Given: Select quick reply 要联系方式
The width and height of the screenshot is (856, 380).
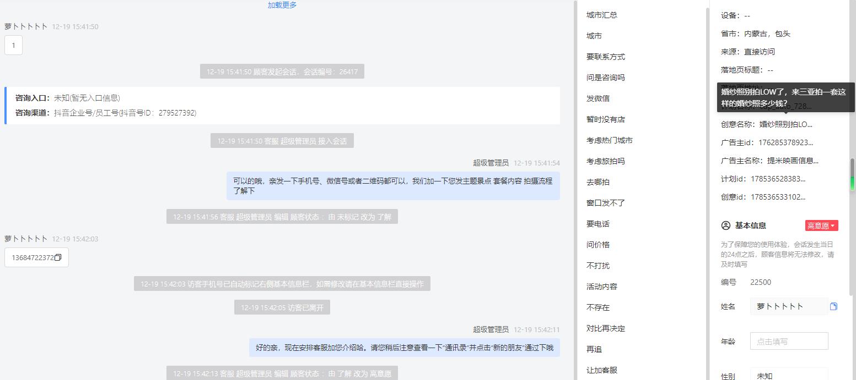Looking at the screenshot, I should pyautogui.click(x=606, y=57).
